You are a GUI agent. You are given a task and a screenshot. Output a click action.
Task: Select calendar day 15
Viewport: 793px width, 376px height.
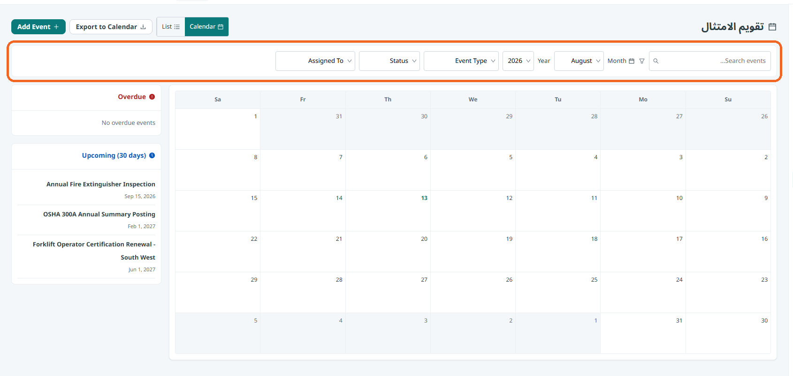click(x=218, y=211)
